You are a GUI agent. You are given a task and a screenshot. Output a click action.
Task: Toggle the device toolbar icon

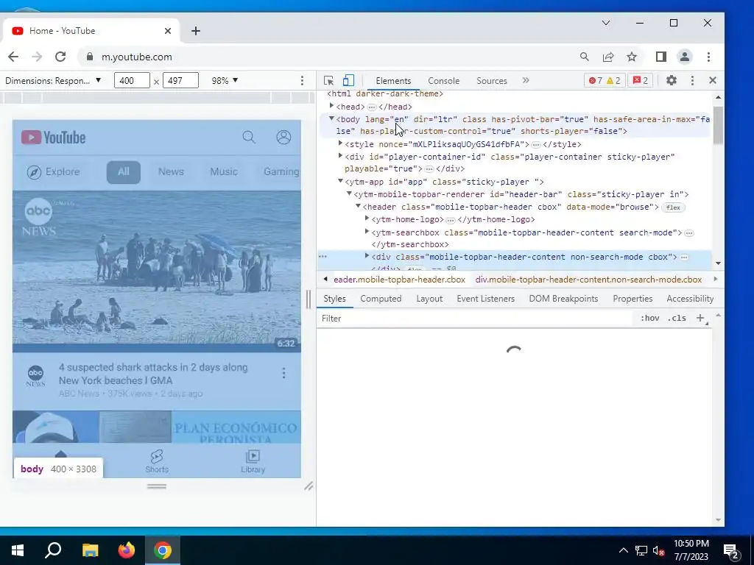tap(348, 81)
